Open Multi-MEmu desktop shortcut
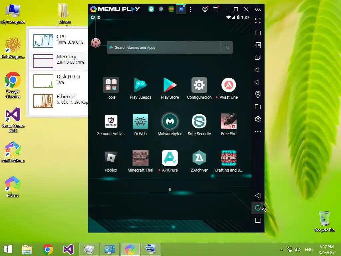This screenshot has width=341, height=256. point(13,152)
